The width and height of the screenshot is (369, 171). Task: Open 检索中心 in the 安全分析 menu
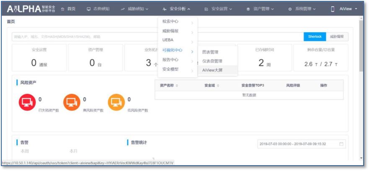tap(170, 21)
